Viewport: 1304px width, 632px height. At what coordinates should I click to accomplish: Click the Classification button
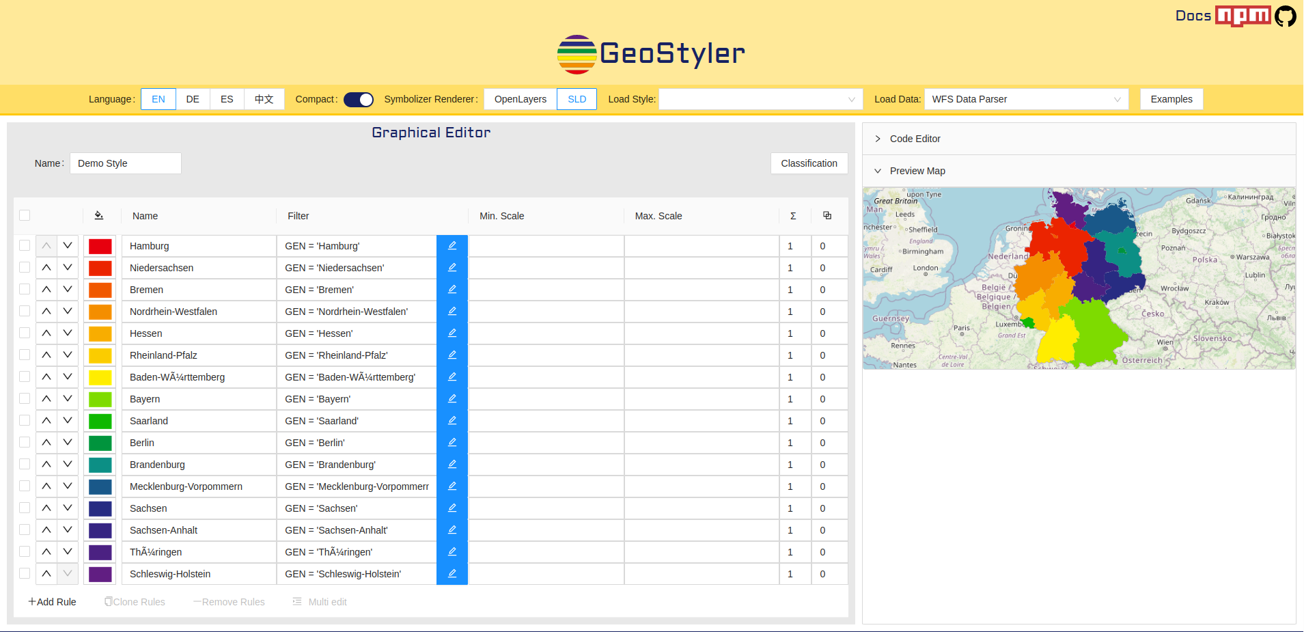tap(809, 163)
